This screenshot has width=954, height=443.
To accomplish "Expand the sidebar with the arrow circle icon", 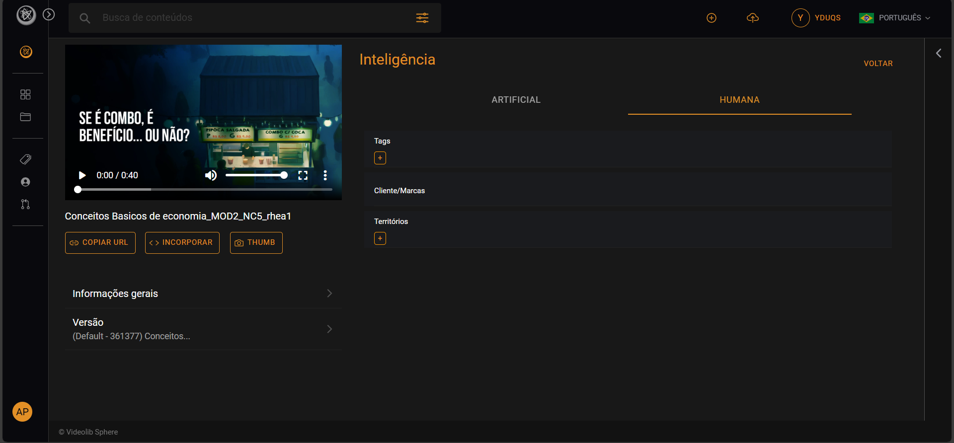I will coord(49,14).
